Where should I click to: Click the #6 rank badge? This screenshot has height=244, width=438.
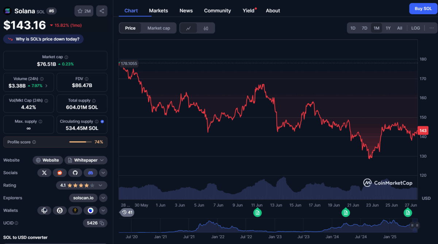pos(51,11)
